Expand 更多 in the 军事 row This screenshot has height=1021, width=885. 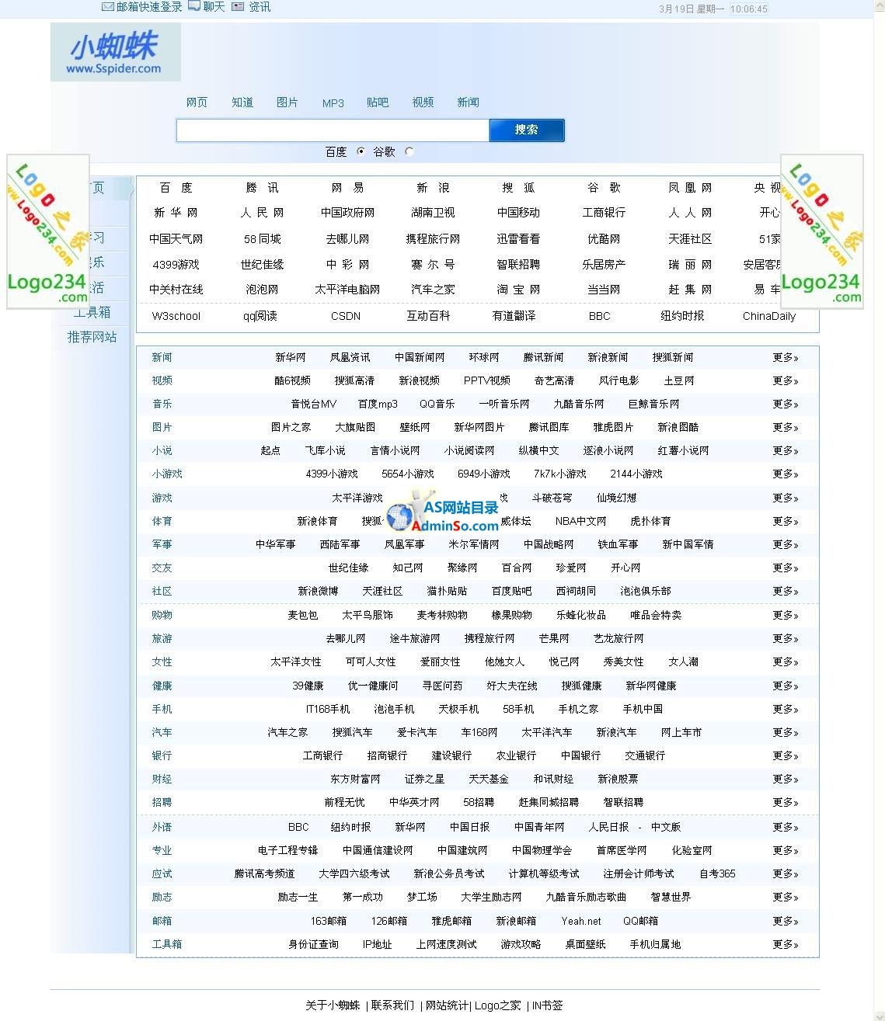786,545
